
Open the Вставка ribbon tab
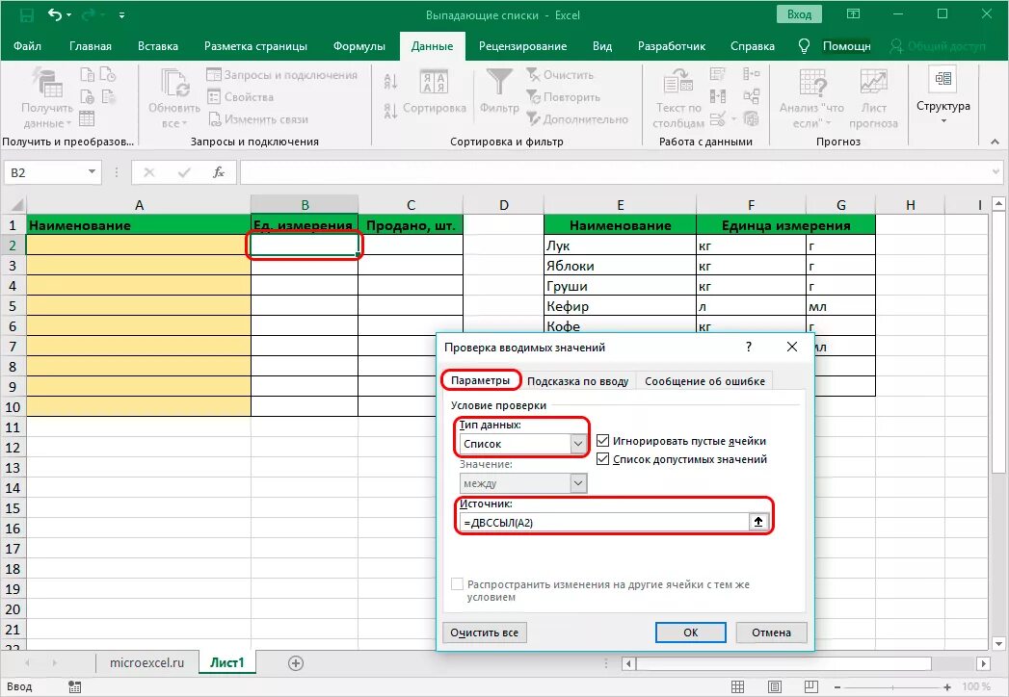click(x=158, y=46)
